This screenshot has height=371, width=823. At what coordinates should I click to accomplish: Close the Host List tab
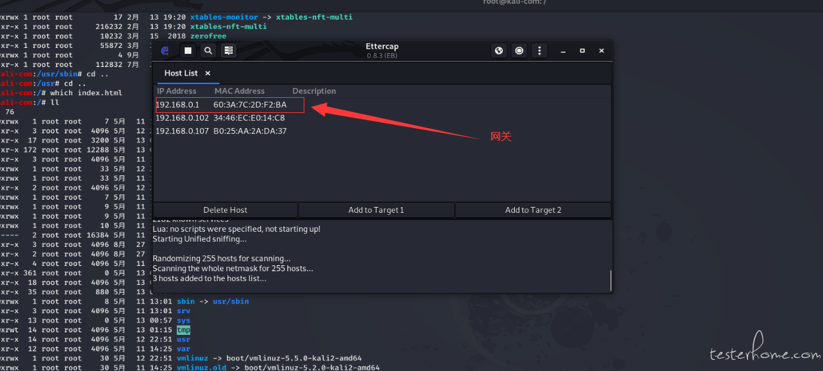click(x=208, y=73)
